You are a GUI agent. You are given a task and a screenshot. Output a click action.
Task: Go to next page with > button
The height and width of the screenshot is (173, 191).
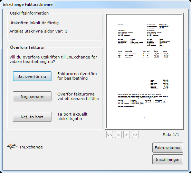tap(126, 135)
